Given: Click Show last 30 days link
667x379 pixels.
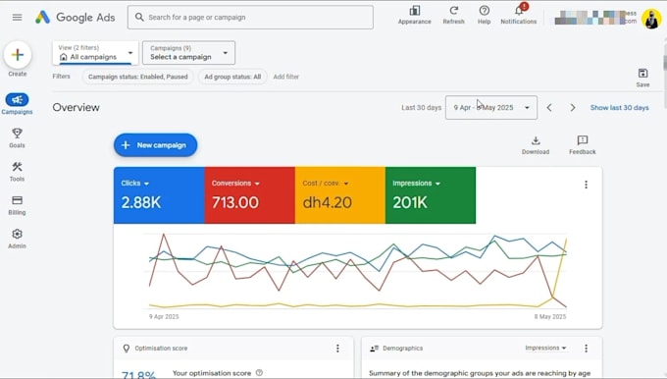Looking at the screenshot, I should point(619,108).
